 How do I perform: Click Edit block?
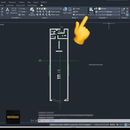click(76, 12)
